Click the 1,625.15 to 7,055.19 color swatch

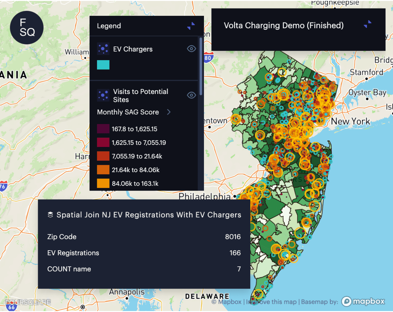103,142
